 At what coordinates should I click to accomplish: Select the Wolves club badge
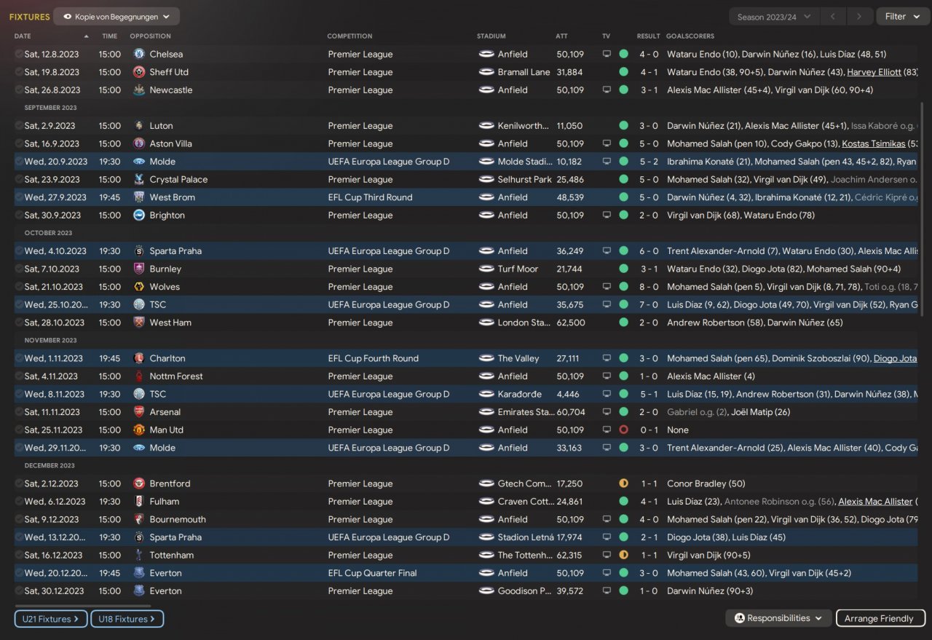point(139,287)
